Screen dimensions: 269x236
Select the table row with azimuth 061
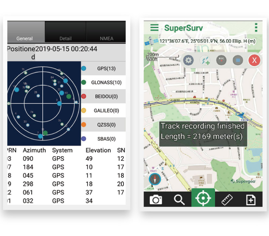[66, 192]
